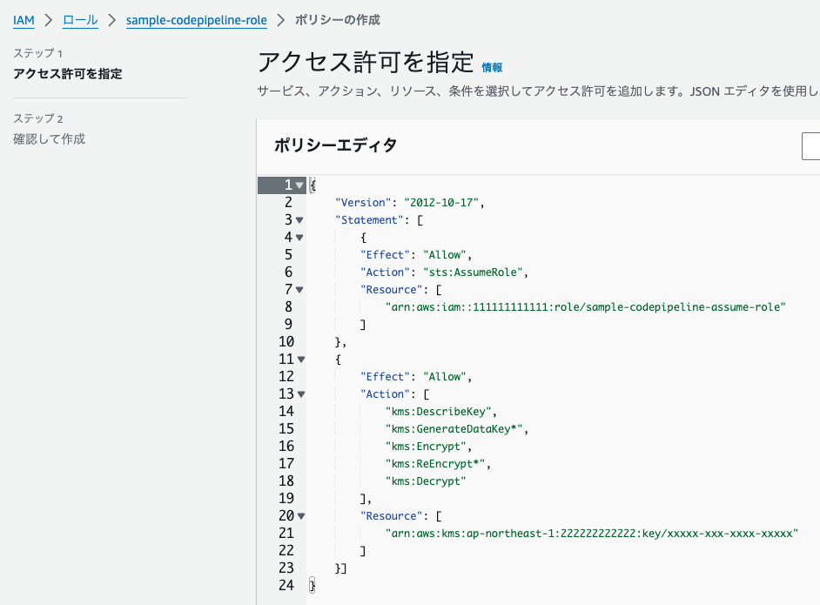Click the Version 2012-10-17 line
The width and height of the screenshot is (820, 605).
(409, 203)
